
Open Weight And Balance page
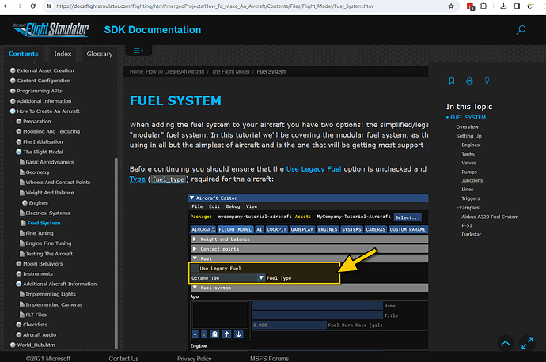point(50,193)
